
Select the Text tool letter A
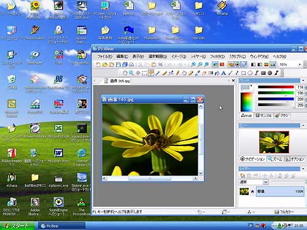[223, 73]
